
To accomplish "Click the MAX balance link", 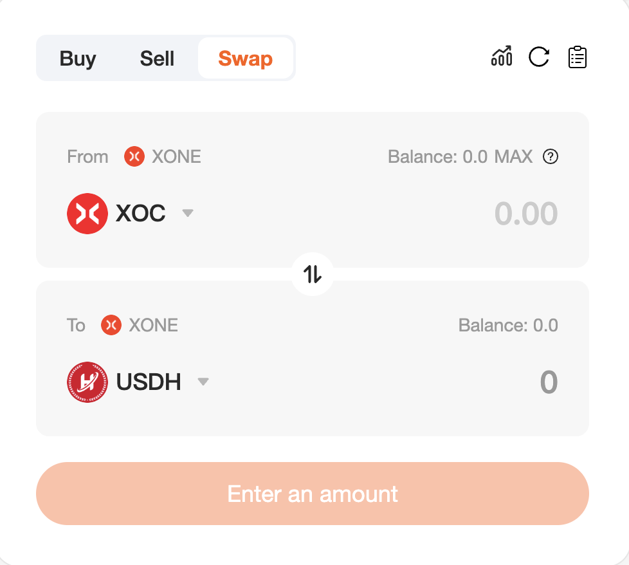I will [513, 156].
